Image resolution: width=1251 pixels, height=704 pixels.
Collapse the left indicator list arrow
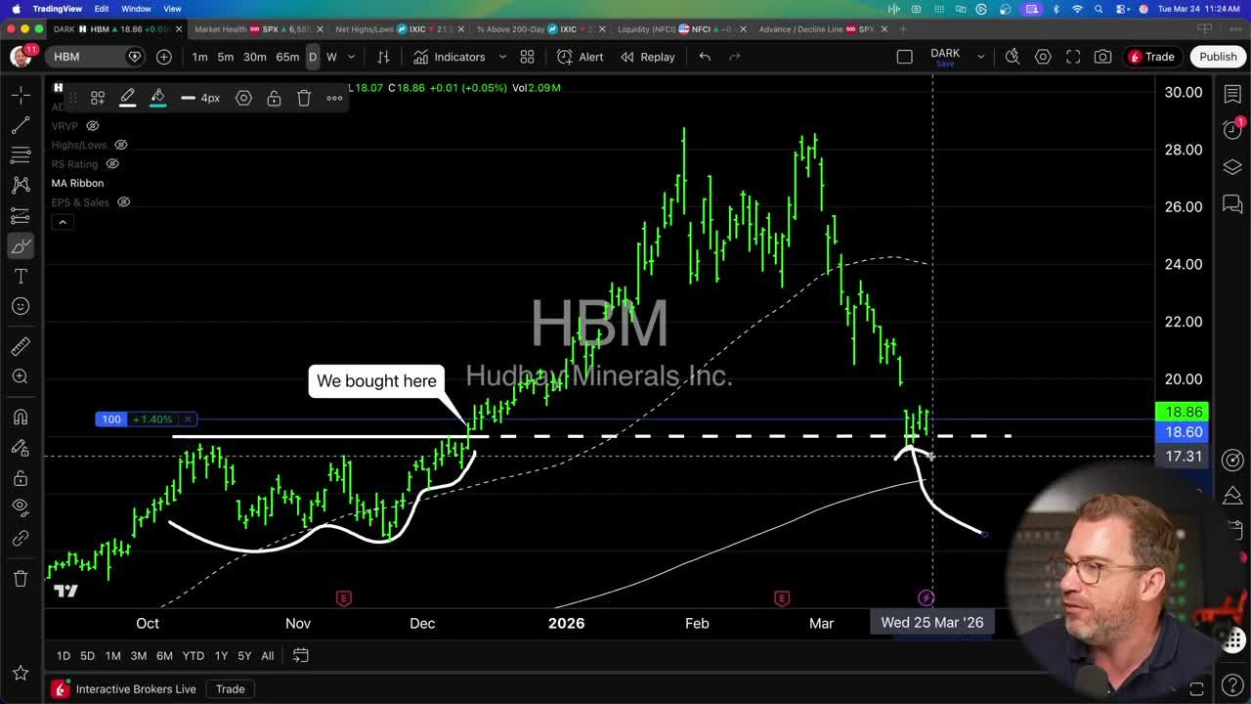pyautogui.click(x=63, y=221)
